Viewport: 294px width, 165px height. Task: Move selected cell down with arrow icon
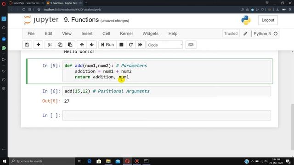[x=92, y=45]
